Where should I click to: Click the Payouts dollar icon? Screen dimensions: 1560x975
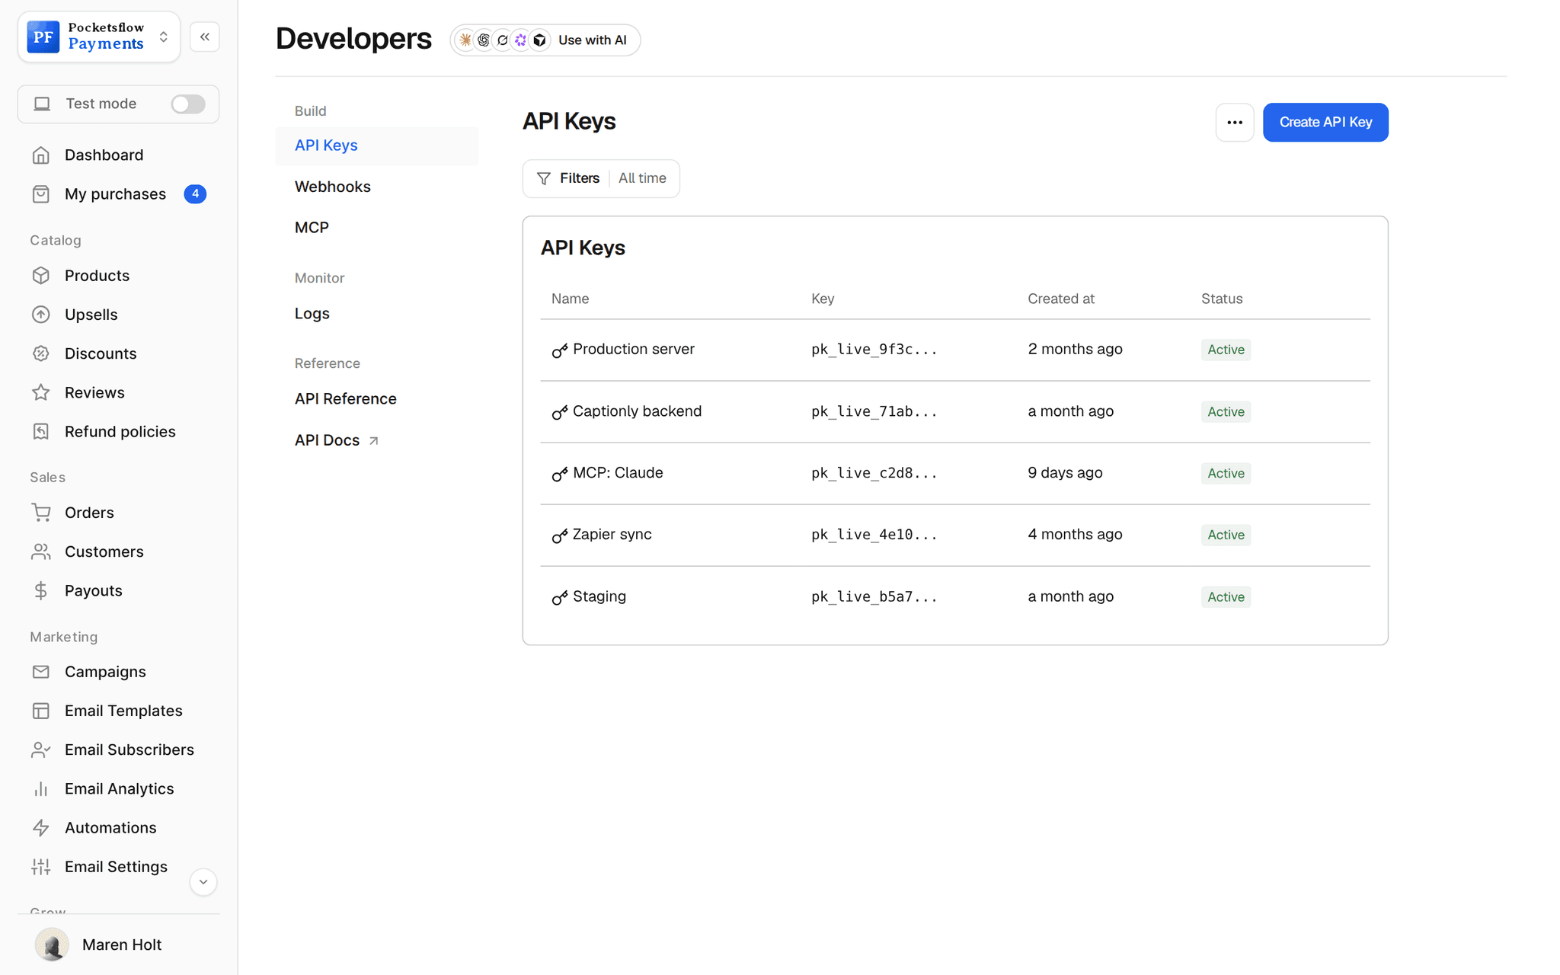point(41,591)
